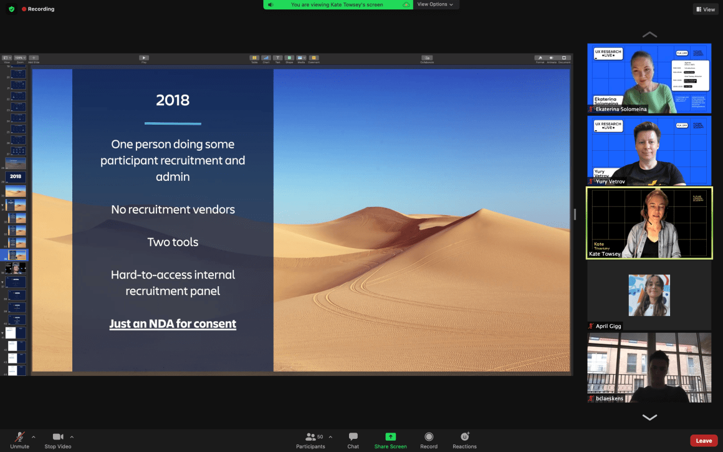Select the highlighted current slide thumbnail

point(17,254)
